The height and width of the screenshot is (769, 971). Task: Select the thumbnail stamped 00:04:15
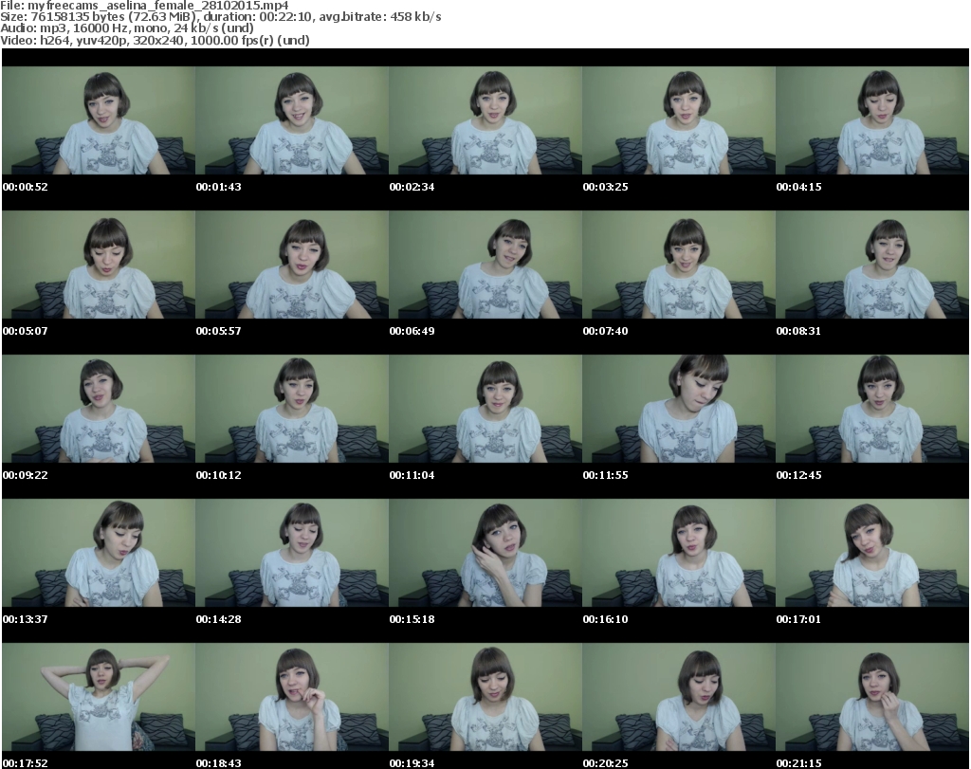[872, 120]
